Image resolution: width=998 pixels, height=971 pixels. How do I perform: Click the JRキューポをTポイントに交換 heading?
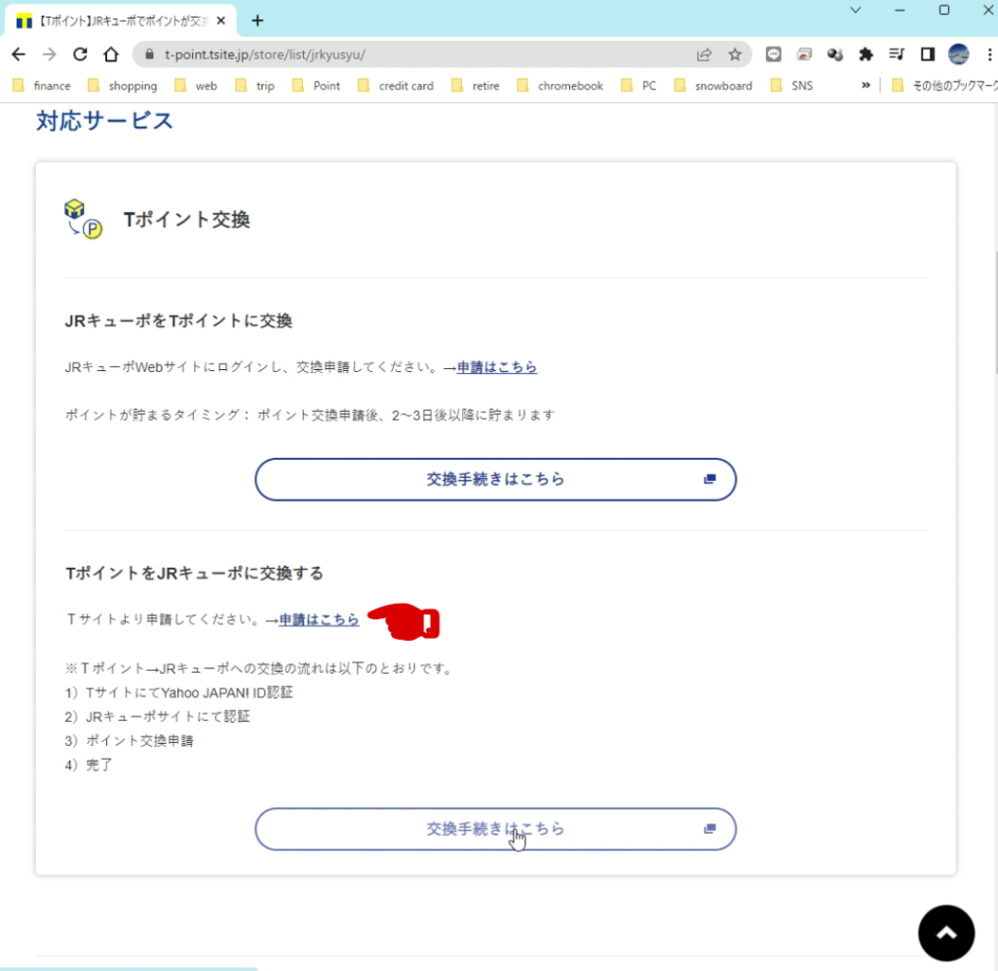coord(178,321)
